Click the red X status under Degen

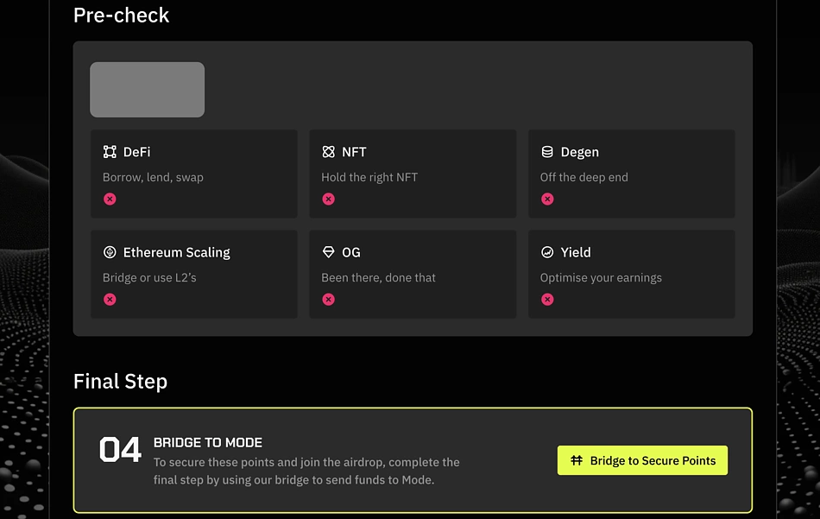pyautogui.click(x=547, y=199)
